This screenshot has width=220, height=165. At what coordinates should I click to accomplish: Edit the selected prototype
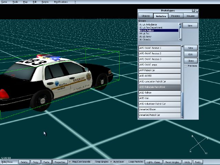pyautogui.click(x=190, y=54)
